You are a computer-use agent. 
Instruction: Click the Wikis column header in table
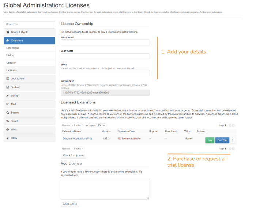pos(187,131)
